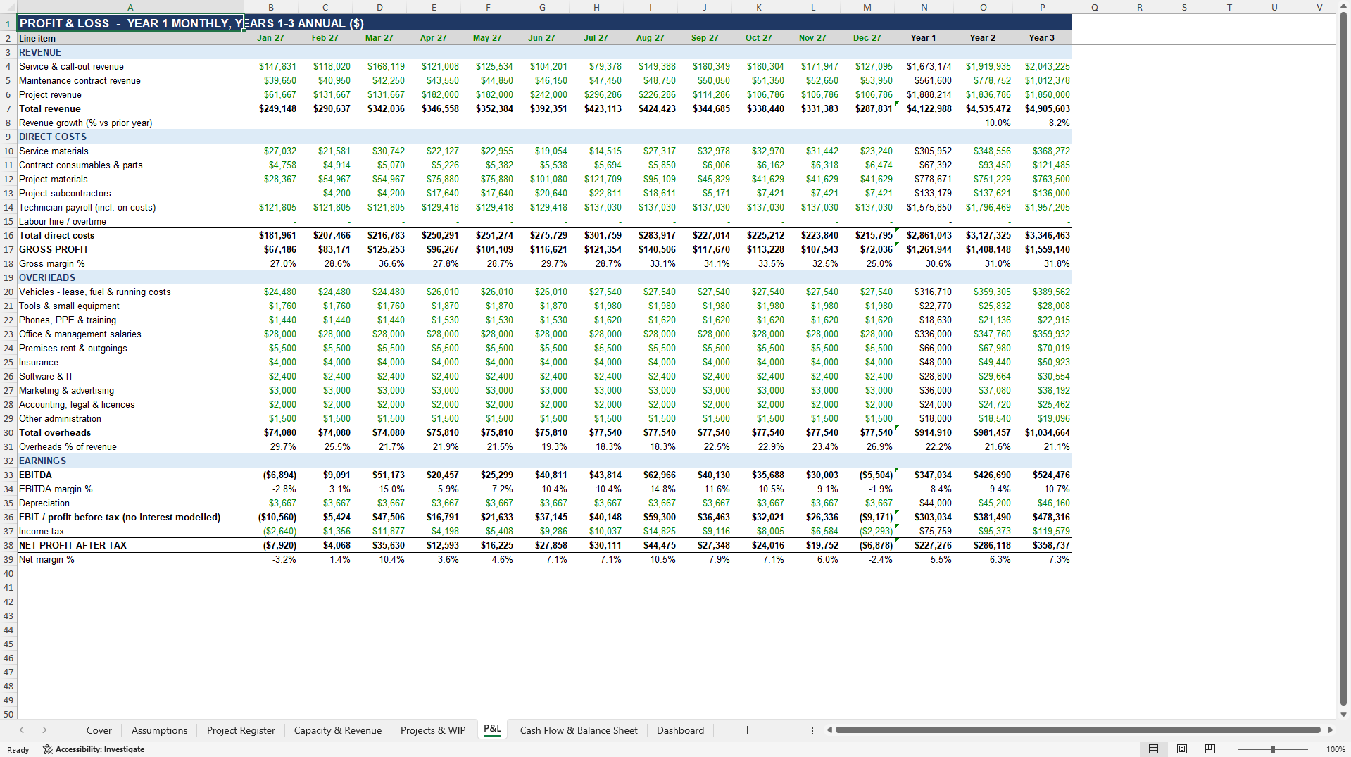Click the select-all corner box
This screenshot has width=1351, height=757.
[8, 7]
